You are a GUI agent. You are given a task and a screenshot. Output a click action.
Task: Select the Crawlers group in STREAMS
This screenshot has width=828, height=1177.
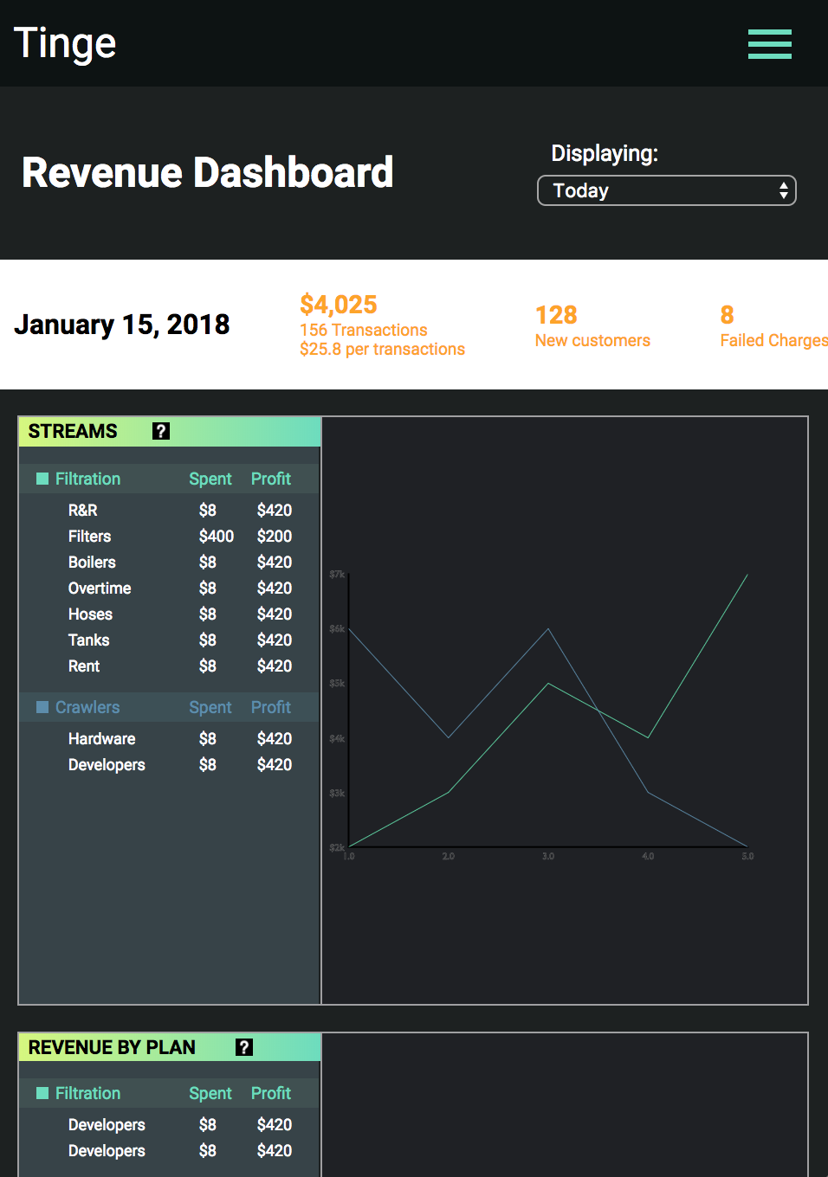[170, 707]
